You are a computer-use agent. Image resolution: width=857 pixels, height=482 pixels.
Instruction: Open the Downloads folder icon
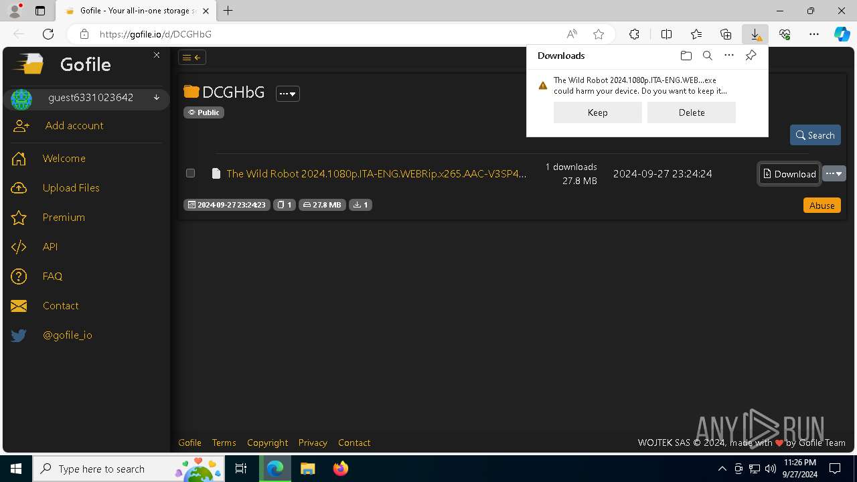(686, 56)
